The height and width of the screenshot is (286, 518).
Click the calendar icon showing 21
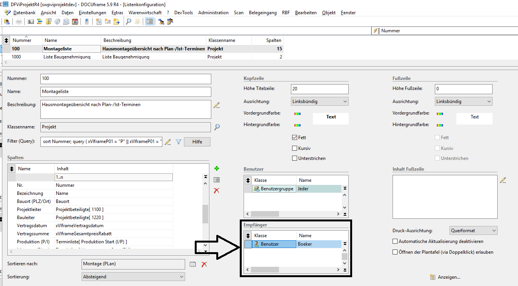75,22
